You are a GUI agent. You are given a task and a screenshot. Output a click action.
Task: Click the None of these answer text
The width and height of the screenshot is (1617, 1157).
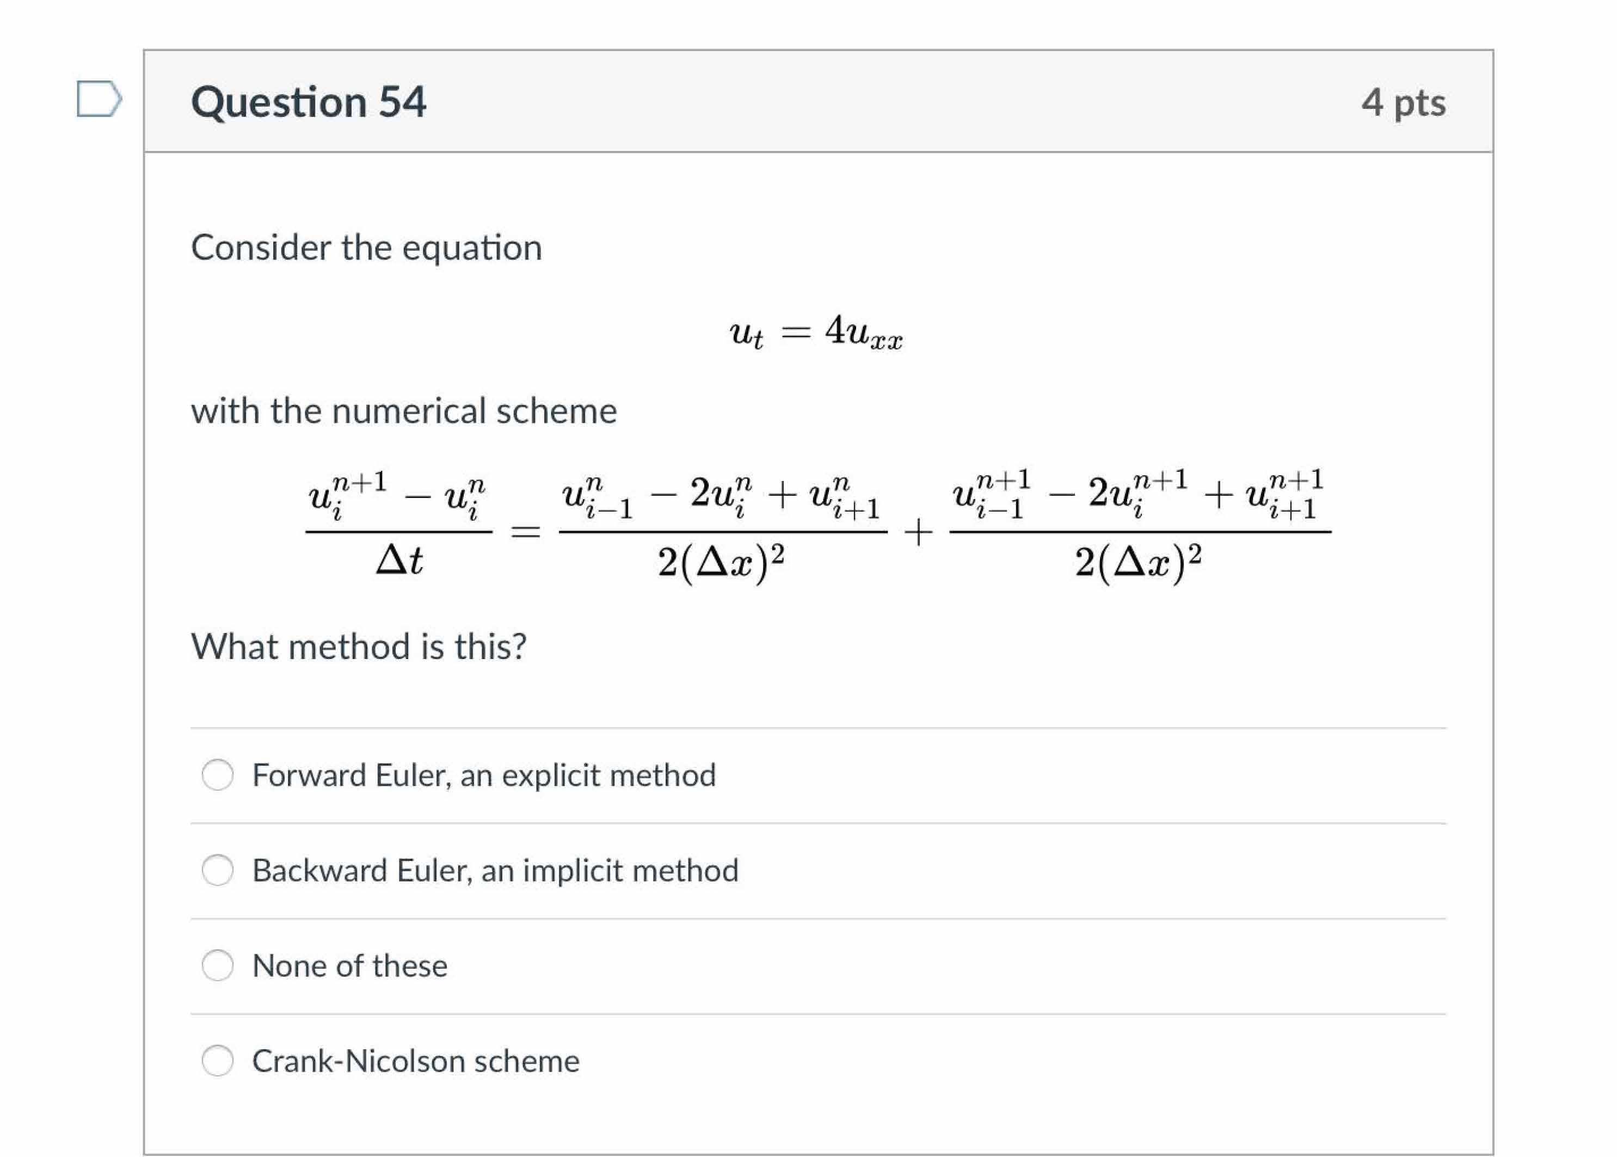[350, 965]
